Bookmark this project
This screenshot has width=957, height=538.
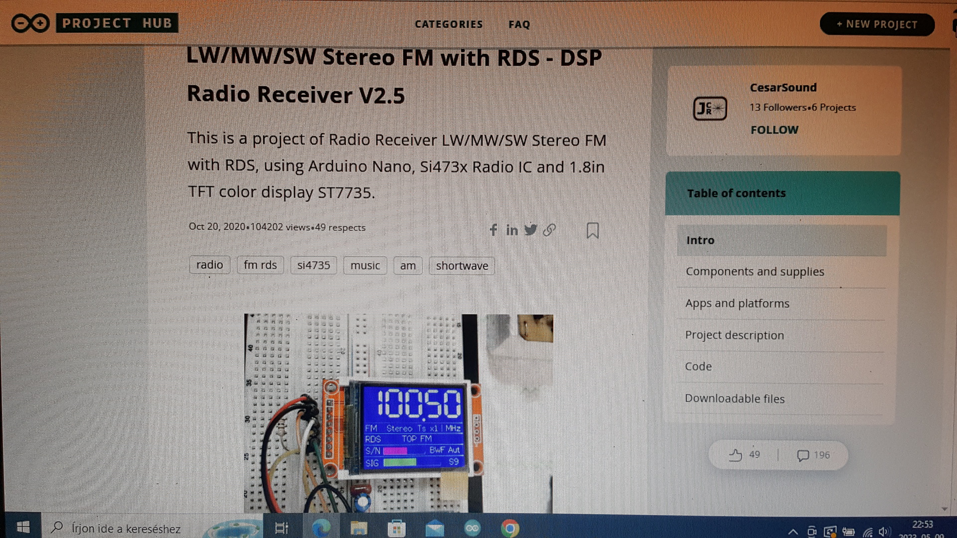point(593,230)
